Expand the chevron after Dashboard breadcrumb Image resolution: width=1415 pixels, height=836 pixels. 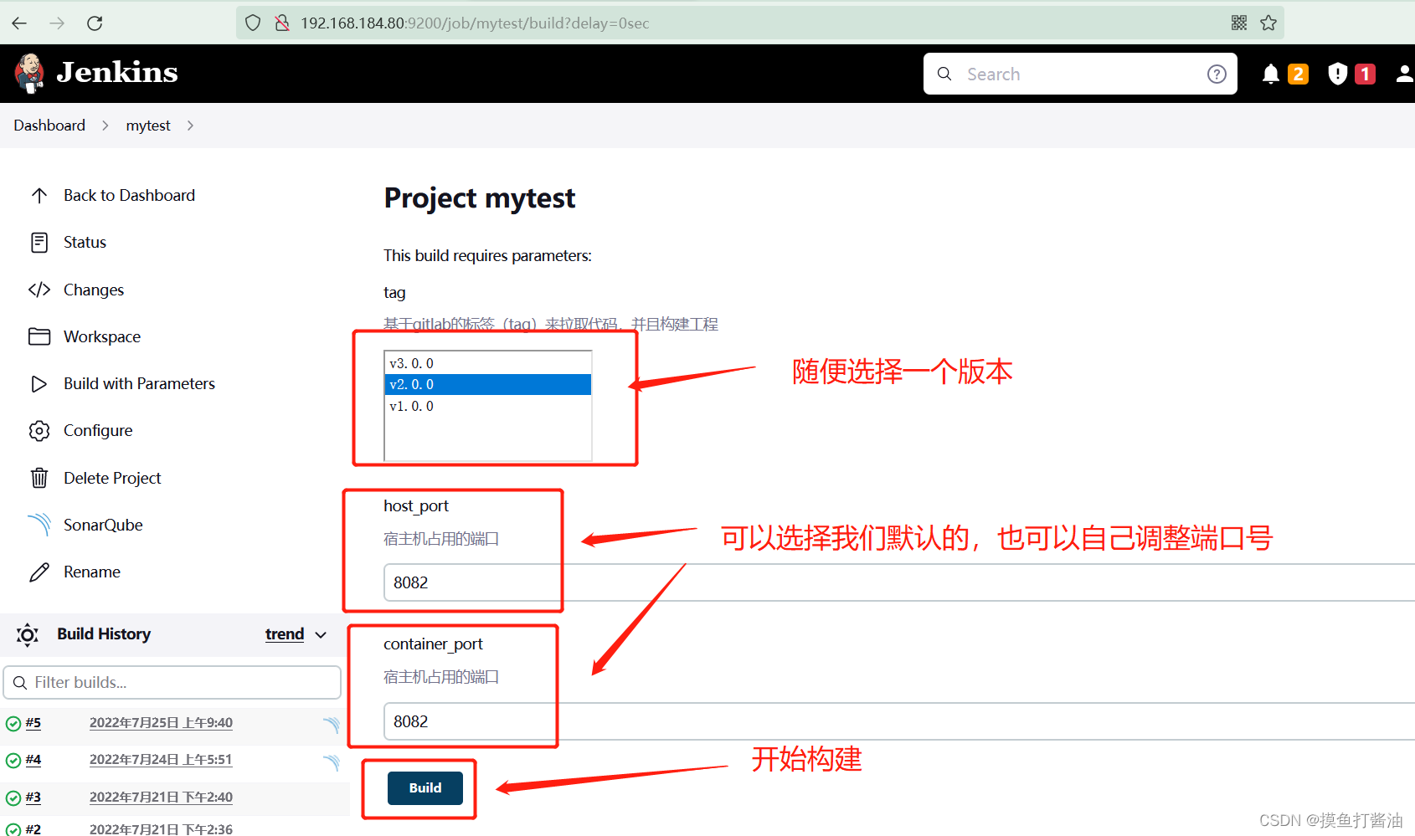click(x=105, y=126)
